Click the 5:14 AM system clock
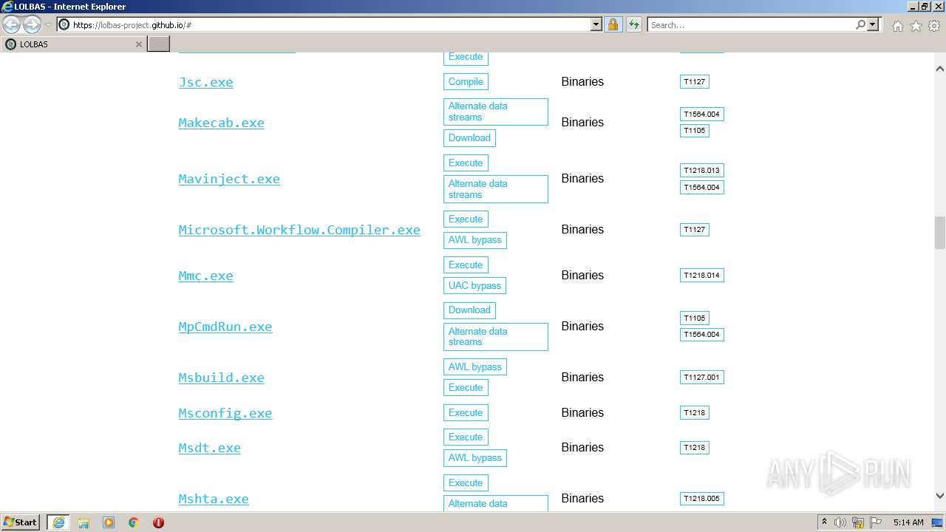Image resolution: width=946 pixels, height=532 pixels. [x=908, y=522]
